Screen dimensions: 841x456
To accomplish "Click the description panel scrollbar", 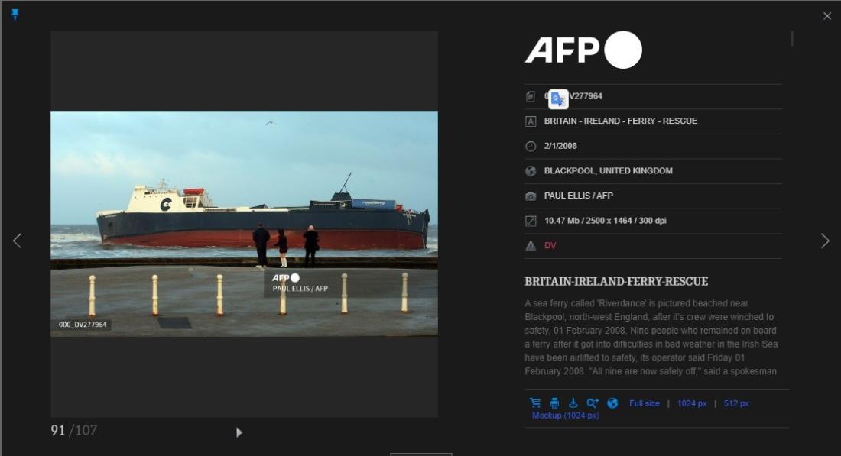I will [x=792, y=38].
